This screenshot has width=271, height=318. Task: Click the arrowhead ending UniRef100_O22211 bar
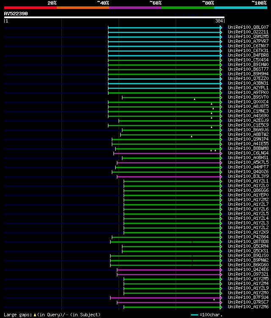coord(221,32)
